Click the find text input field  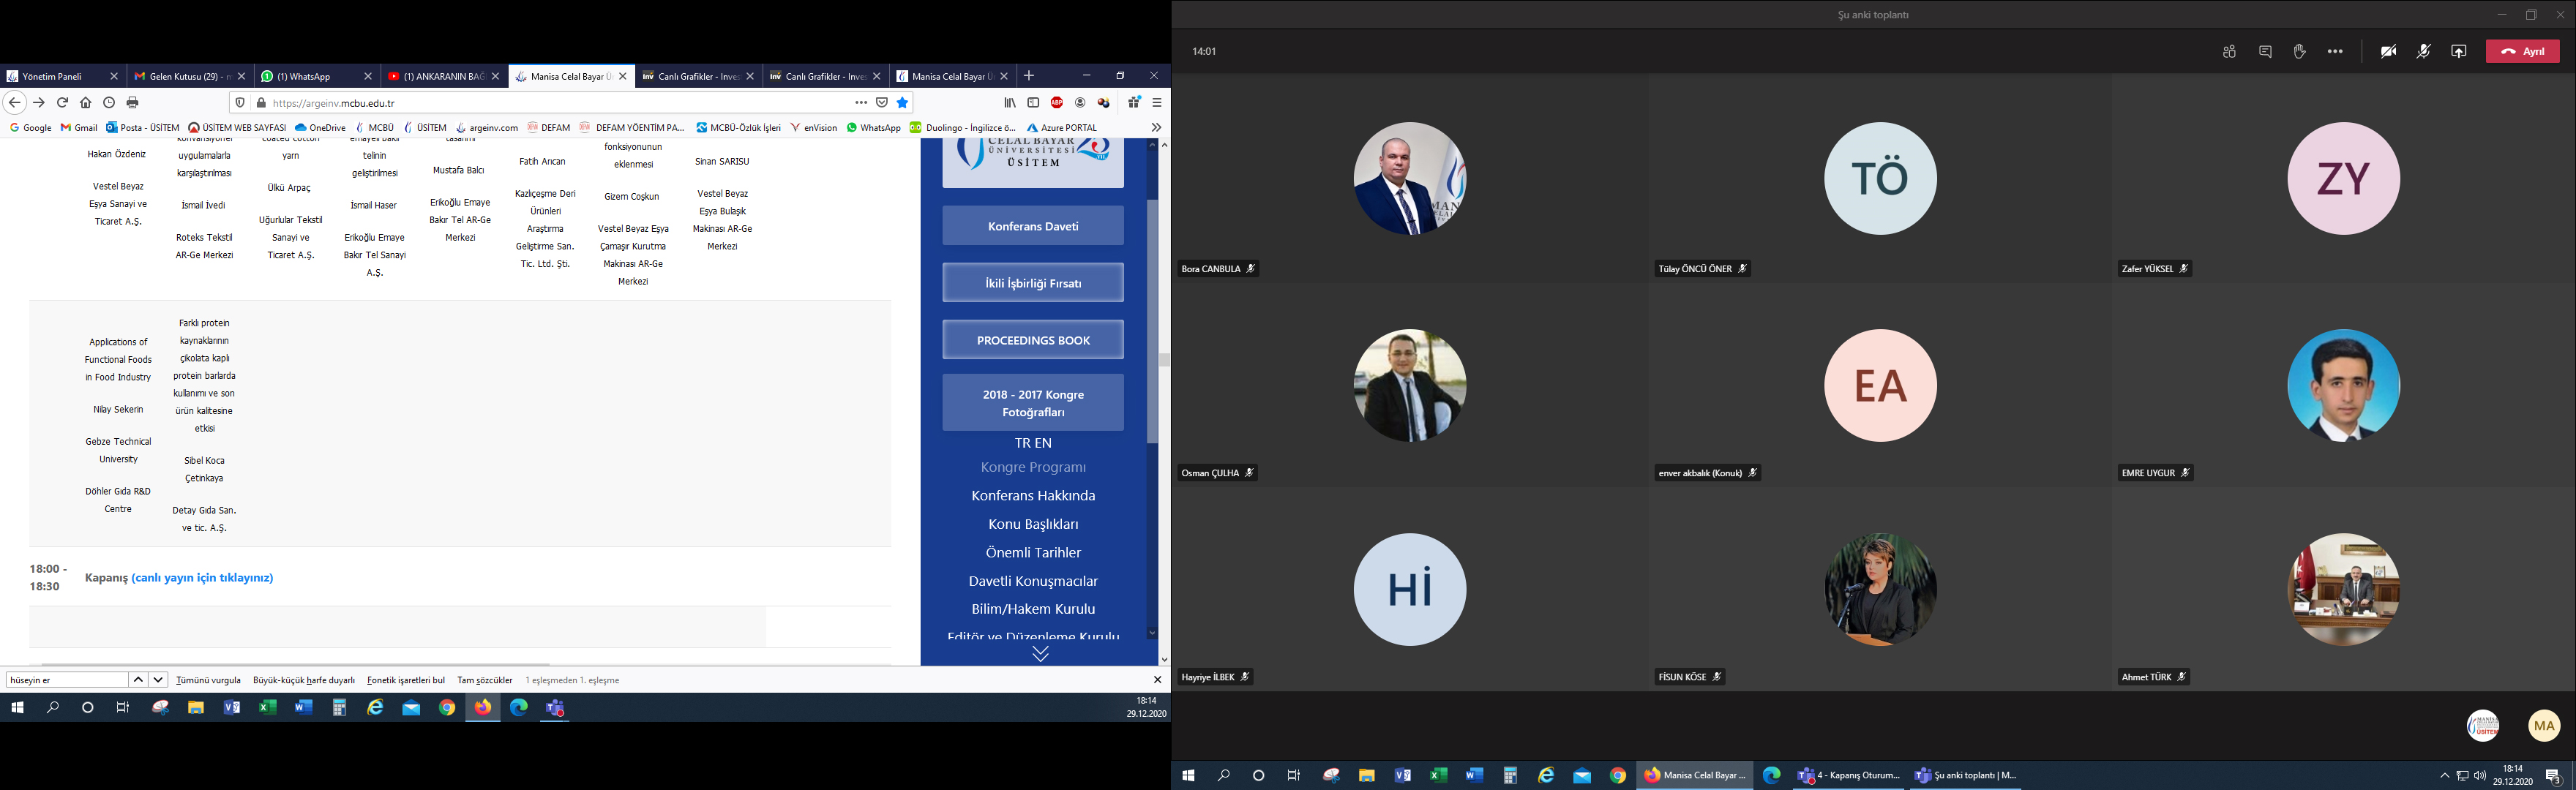pyautogui.click(x=66, y=680)
